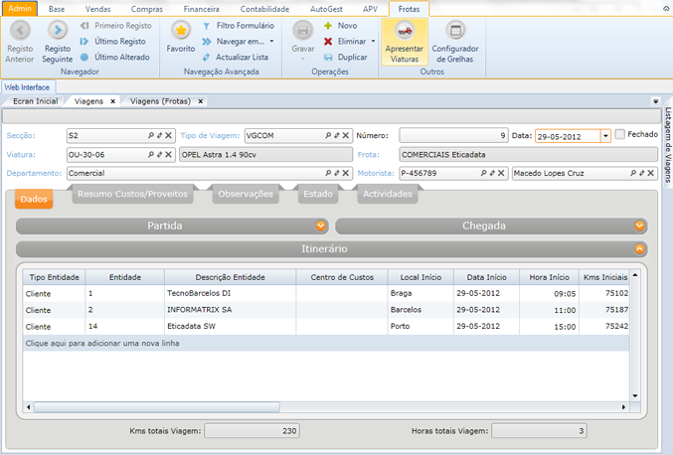Screen dimensions: 673x455
Task: Click the Departamento input field
Action: 104,174
